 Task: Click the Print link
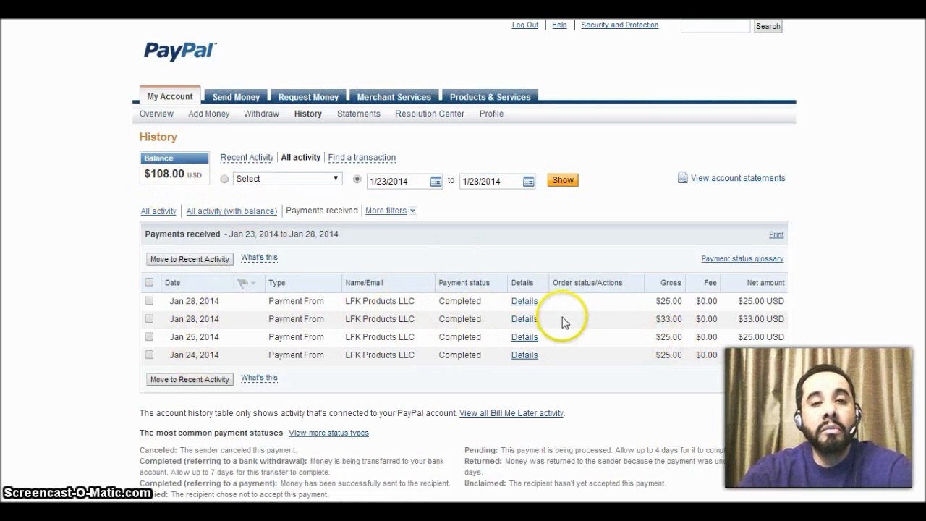tap(776, 234)
